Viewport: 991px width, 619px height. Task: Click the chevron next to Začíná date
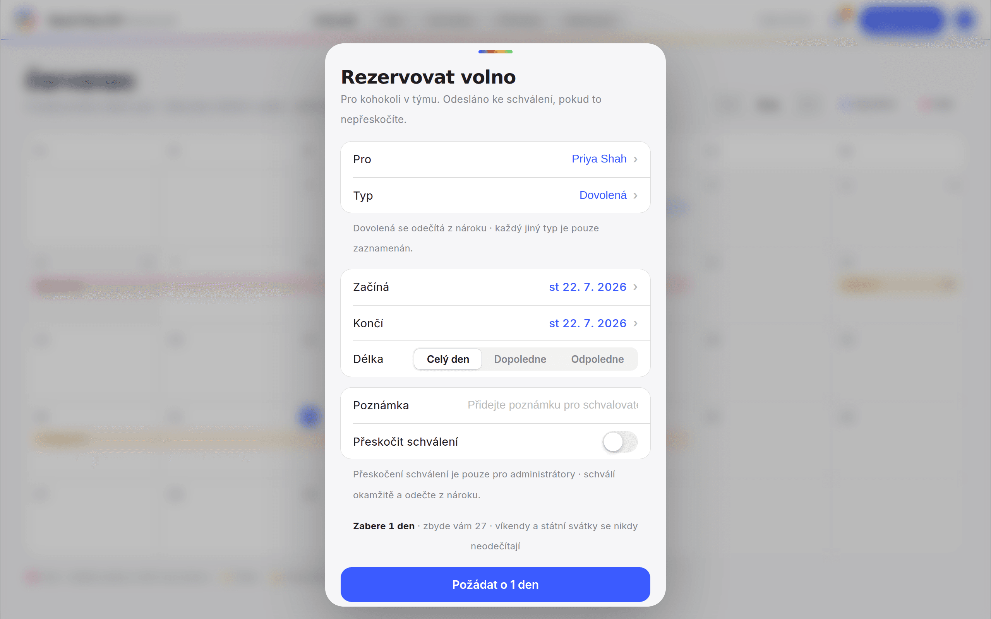[x=635, y=287]
